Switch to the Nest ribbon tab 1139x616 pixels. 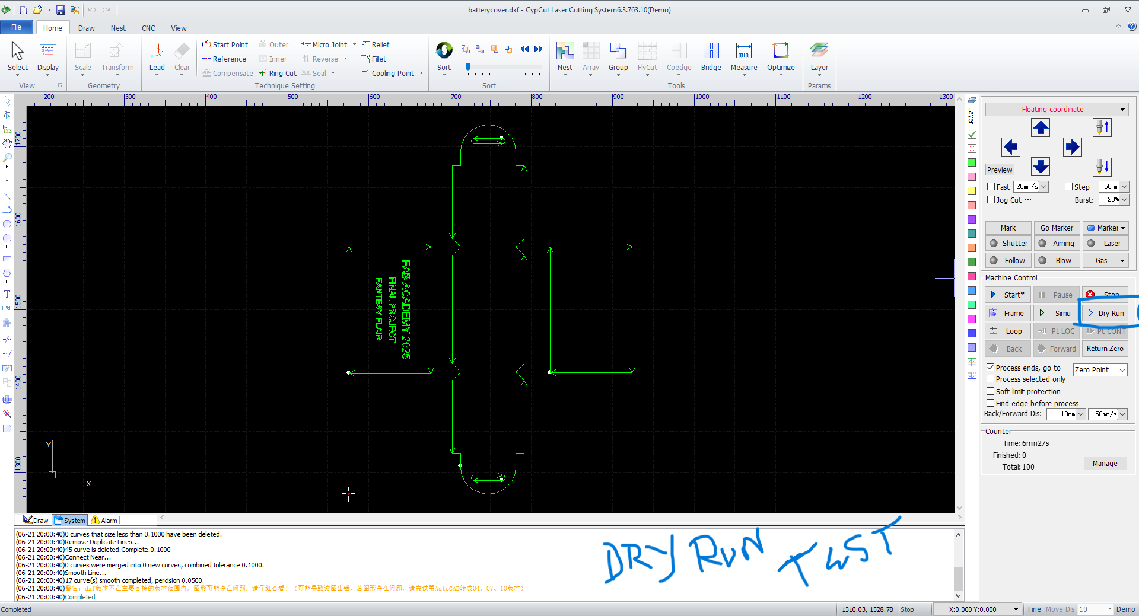tap(118, 28)
